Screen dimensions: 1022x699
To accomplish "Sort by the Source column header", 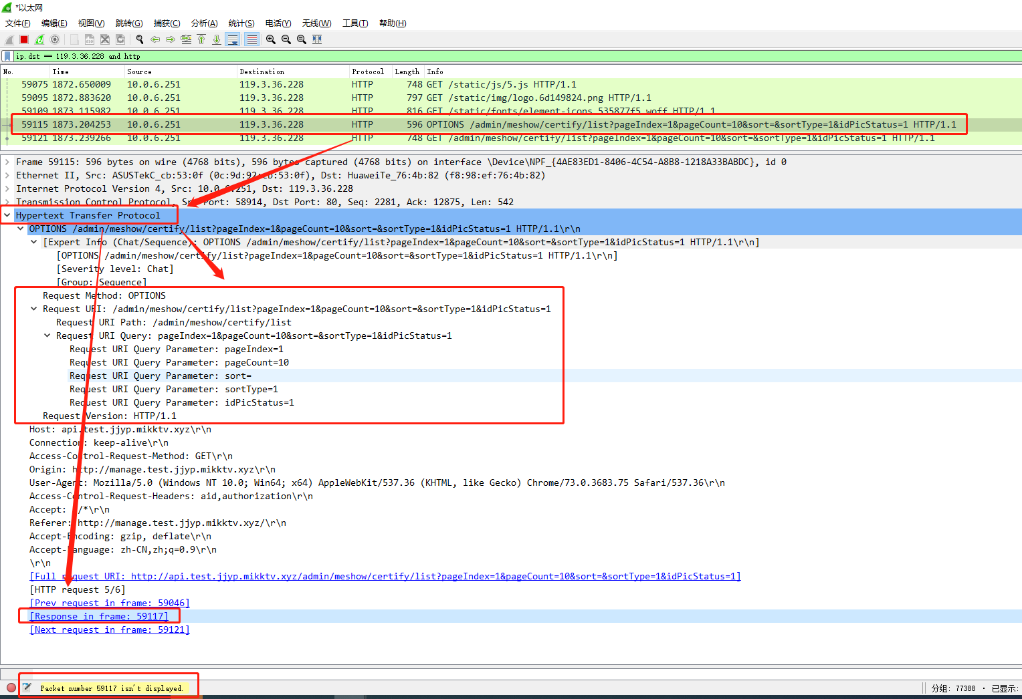I will 181,72.
